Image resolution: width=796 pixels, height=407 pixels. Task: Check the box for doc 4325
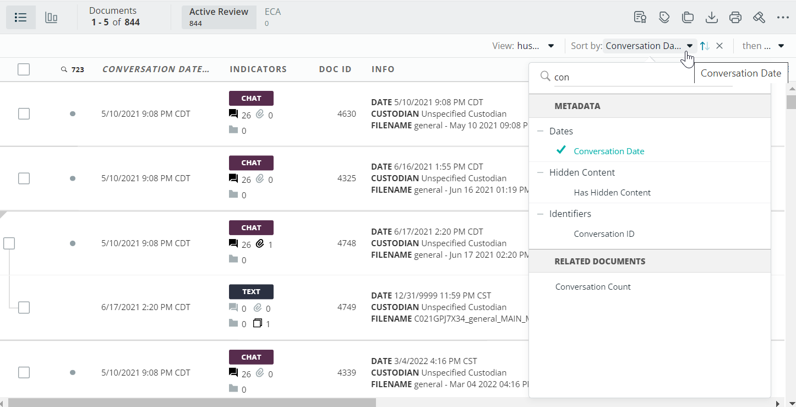24,178
